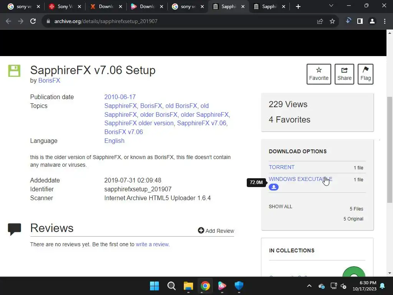Click the Favorite star button
The width and height of the screenshot is (393, 295).
point(319,74)
